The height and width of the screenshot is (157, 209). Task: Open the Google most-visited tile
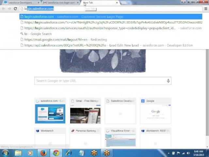coord(155,111)
